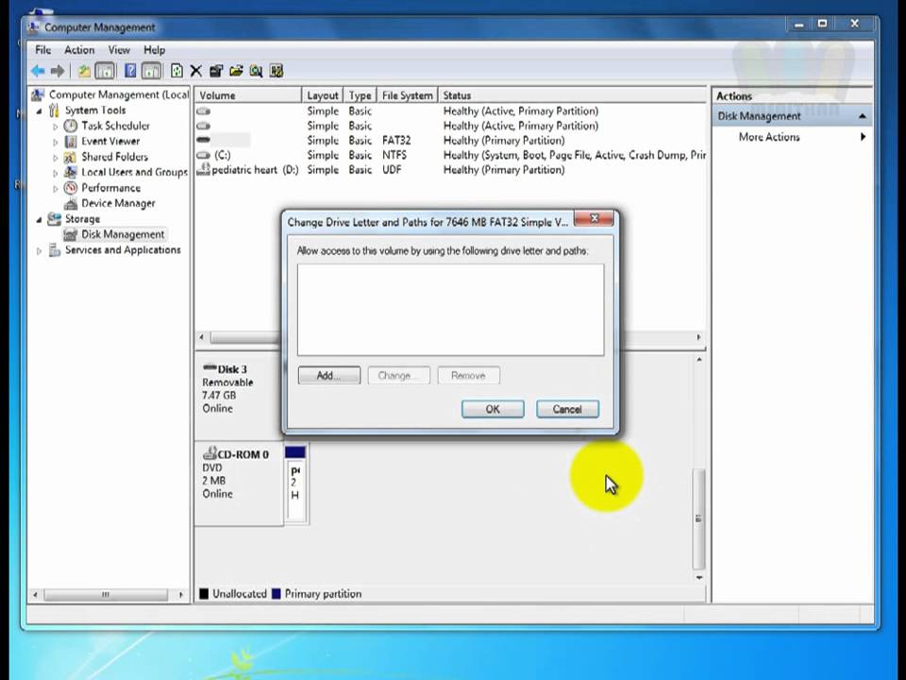The width and height of the screenshot is (906, 680).
Task: Click the Up one level folder icon
Action: (x=84, y=71)
